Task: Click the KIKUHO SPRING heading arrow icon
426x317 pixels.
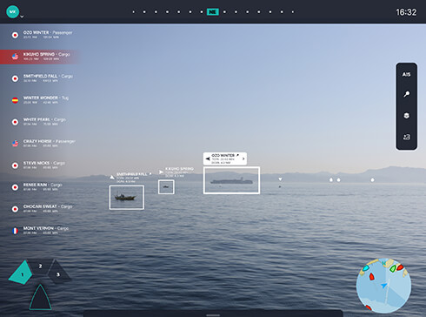Action: coord(161,172)
